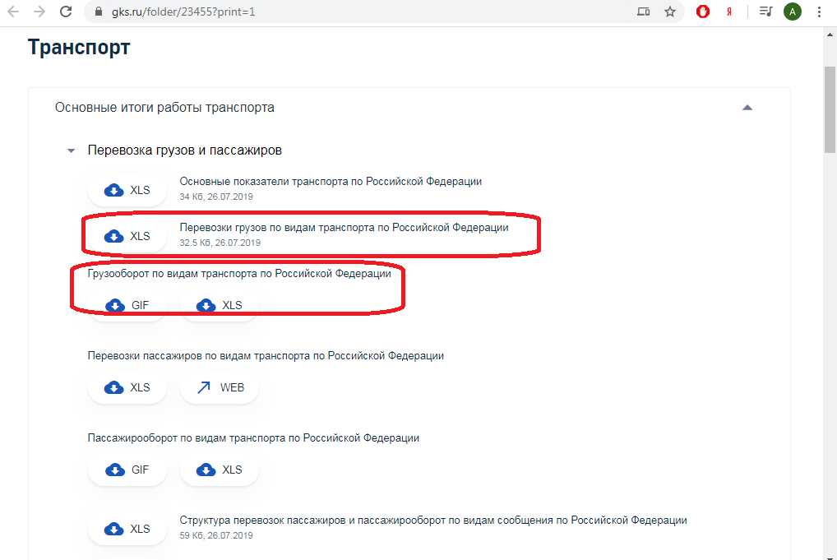837x560 pixels.
Task: Download GIF for Пассажирооборот по видам транспорта
Action: [x=127, y=470]
